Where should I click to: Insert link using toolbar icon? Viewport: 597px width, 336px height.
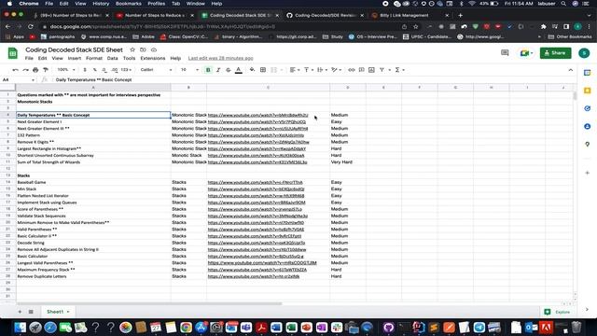tap(351, 70)
